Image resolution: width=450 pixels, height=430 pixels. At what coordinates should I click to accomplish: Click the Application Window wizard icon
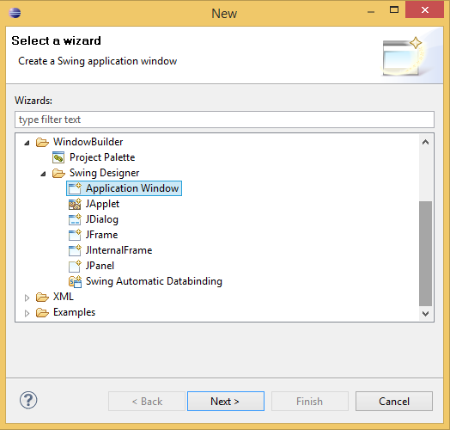pos(75,188)
